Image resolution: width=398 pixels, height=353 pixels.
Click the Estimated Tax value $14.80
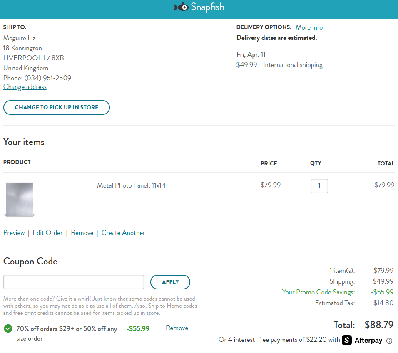point(383,303)
